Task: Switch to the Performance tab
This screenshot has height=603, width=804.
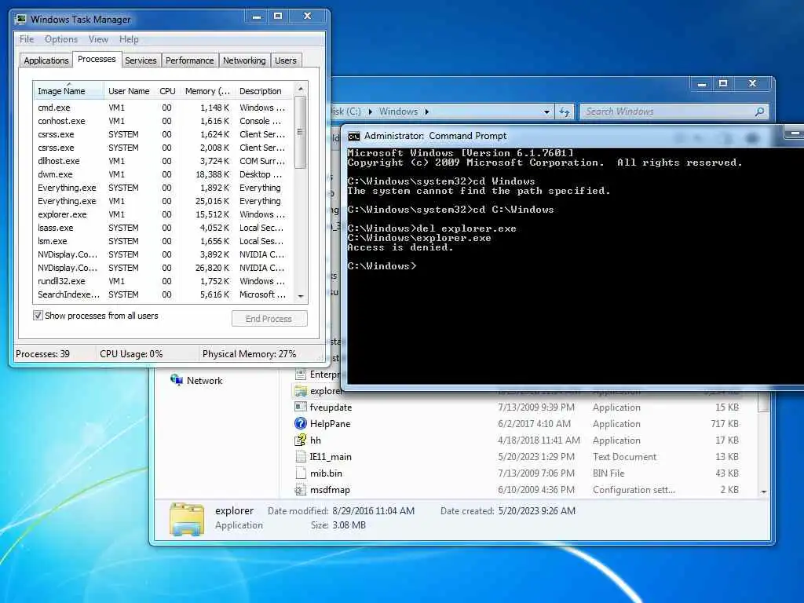Action: coord(190,60)
